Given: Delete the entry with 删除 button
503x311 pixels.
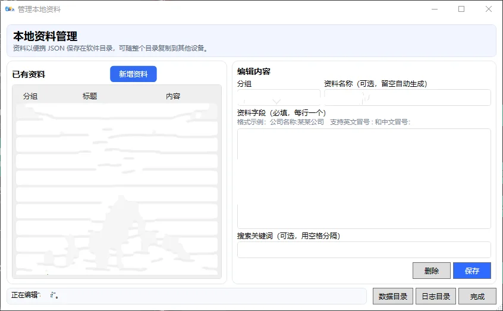Looking at the screenshot, I should point(432,271).
